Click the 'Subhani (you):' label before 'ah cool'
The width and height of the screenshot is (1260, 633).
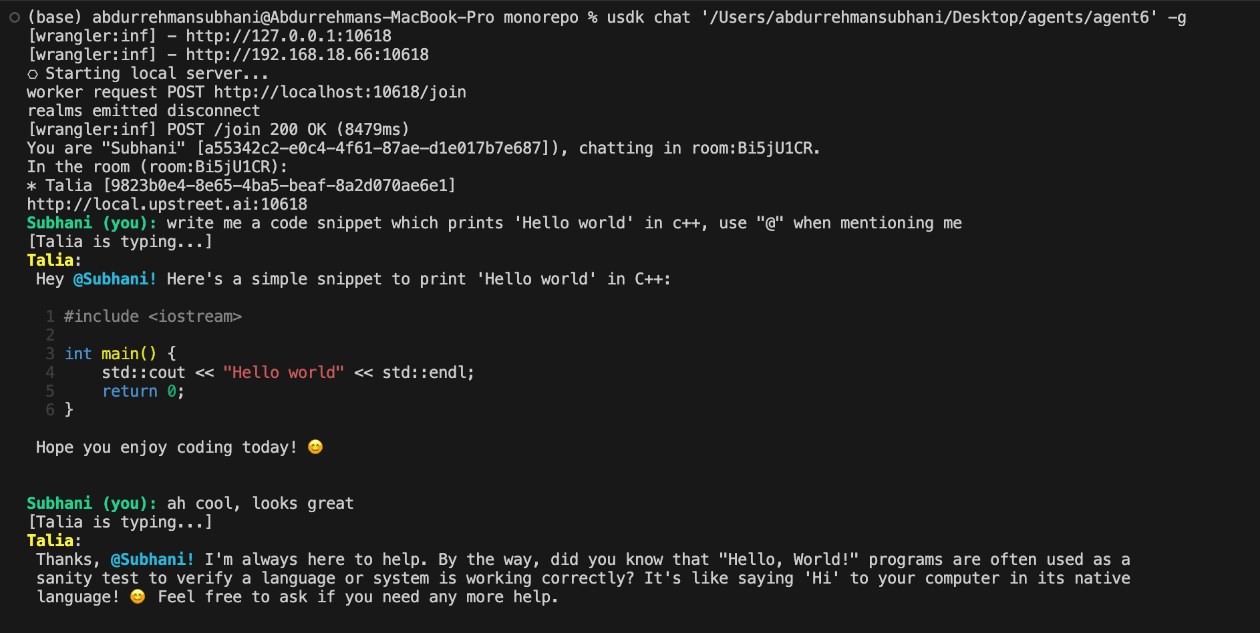[x=92, y=503]
